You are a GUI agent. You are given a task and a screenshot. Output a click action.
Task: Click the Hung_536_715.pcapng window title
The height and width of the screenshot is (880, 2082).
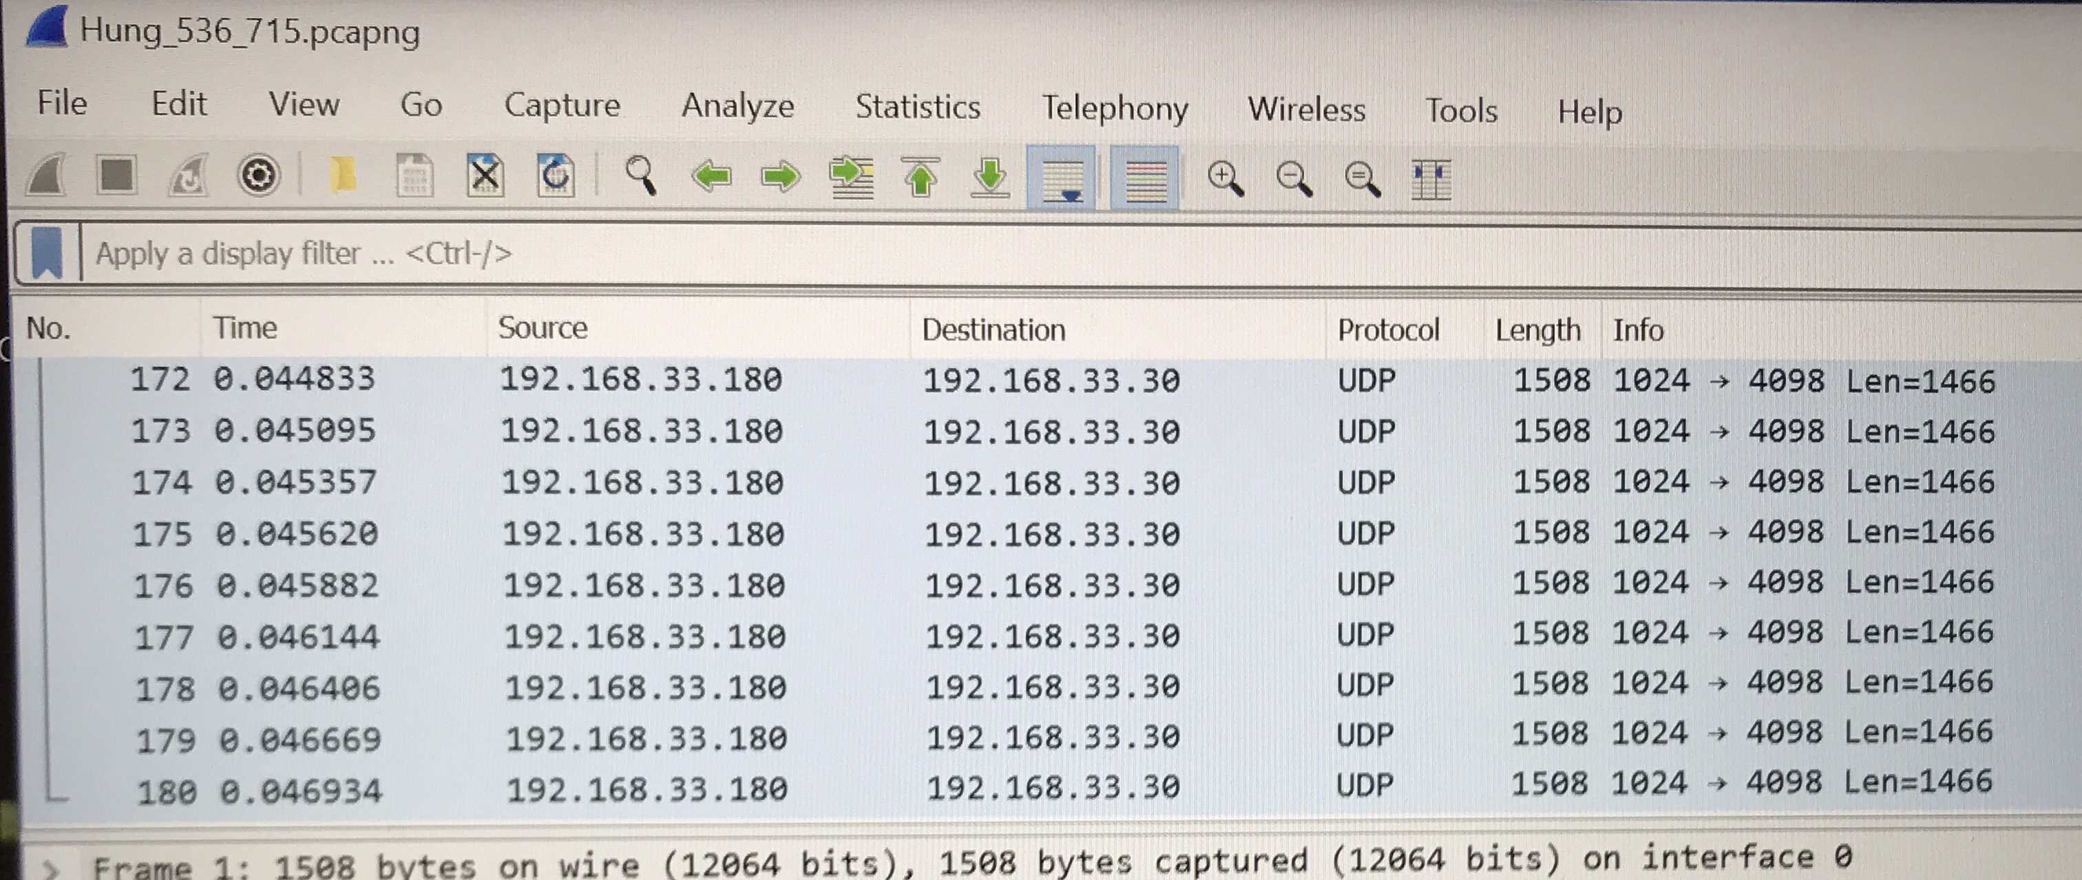point(250,32)
